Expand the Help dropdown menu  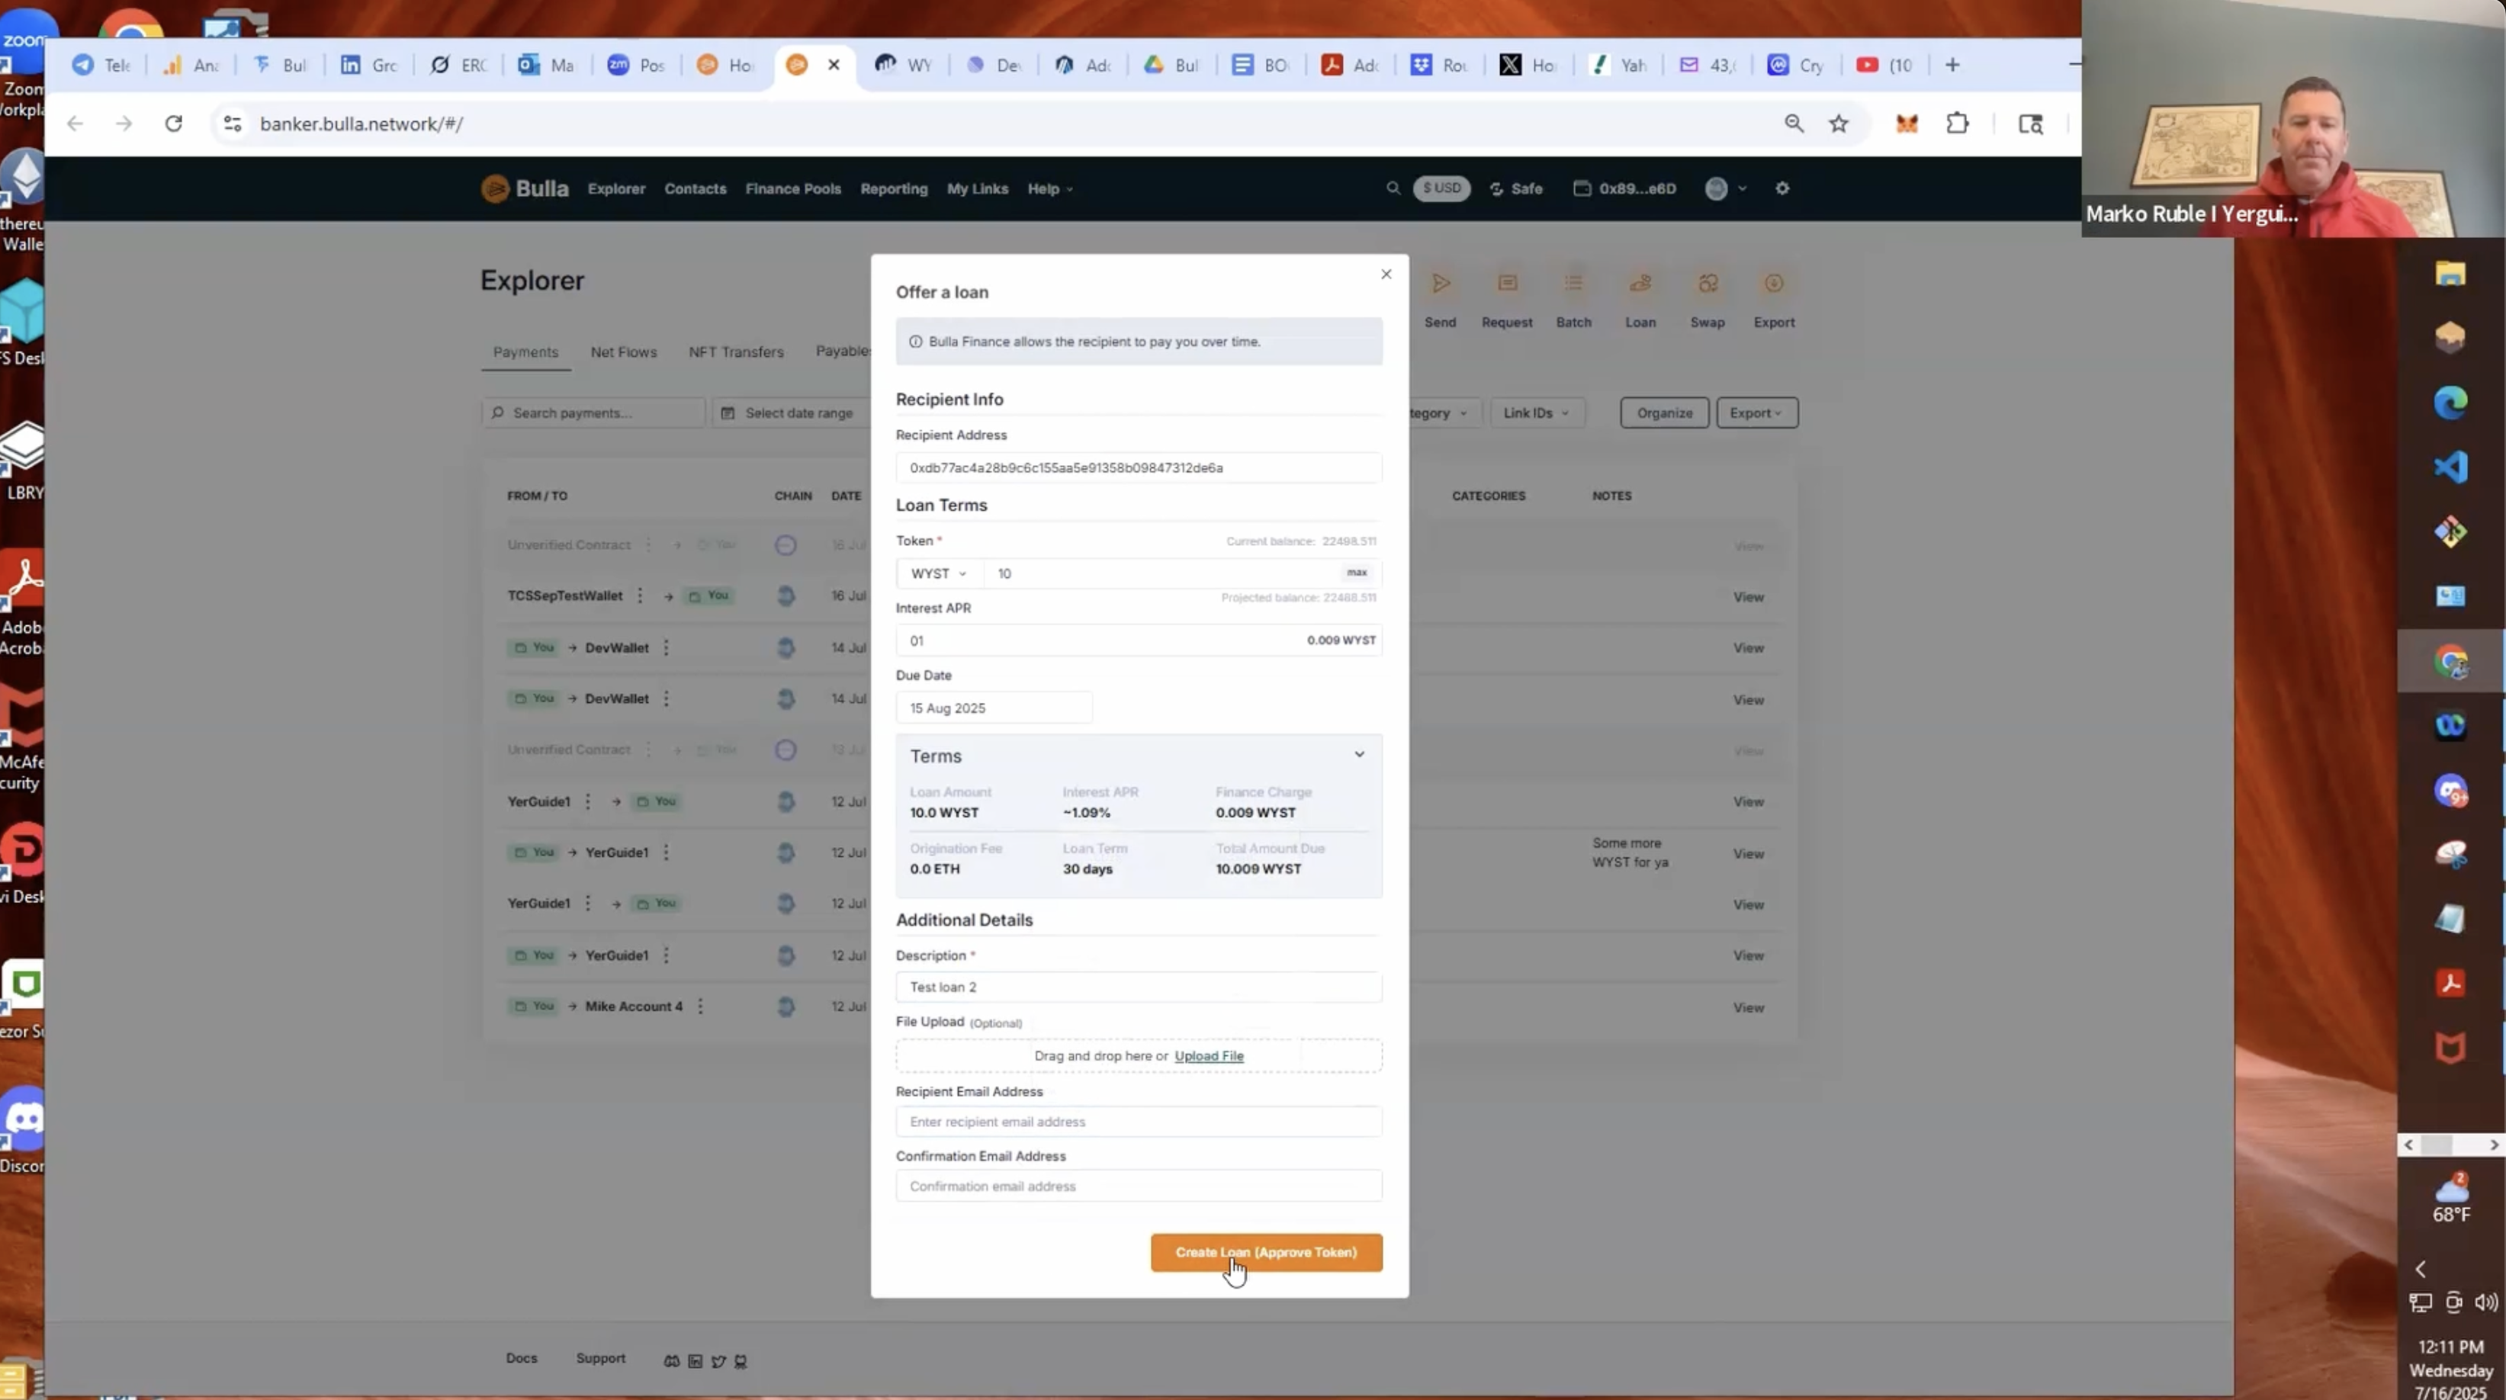(1049, 189)
